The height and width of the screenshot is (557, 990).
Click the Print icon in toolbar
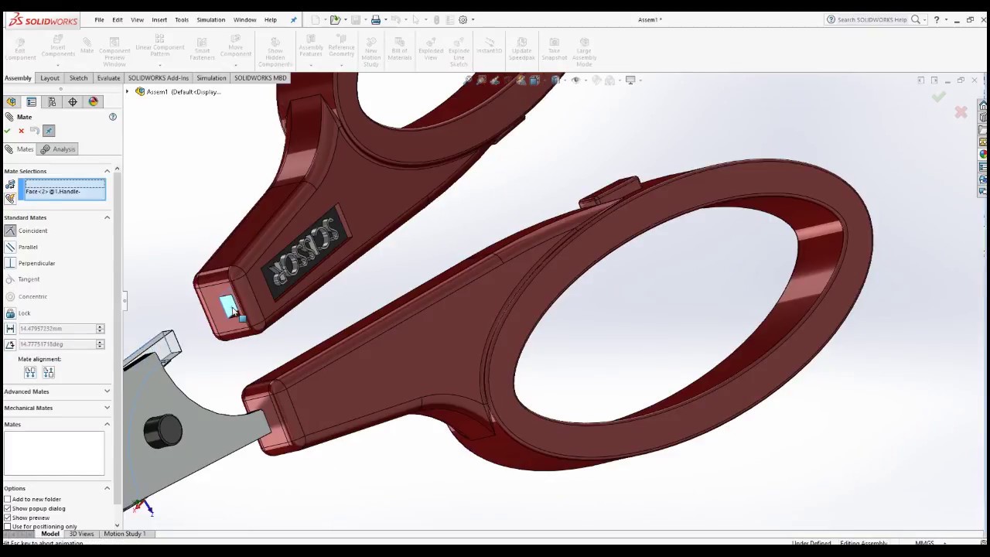click(376, 19)
